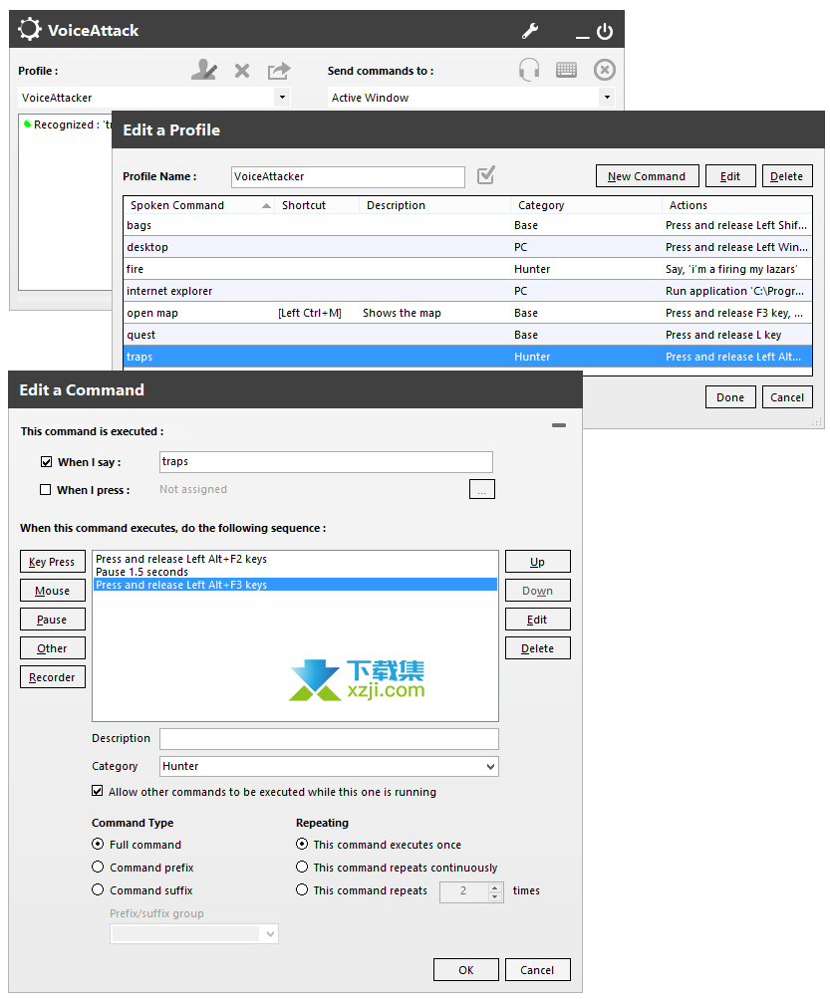This screenshot has width=830, height=999.
Task: Click the Key Press button
Action: (x=52, y=562)
